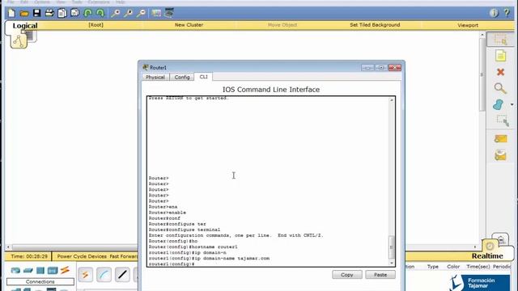518x291 pixels.
Task: Click the Color column header in PDU list
Action: (453, 267)
